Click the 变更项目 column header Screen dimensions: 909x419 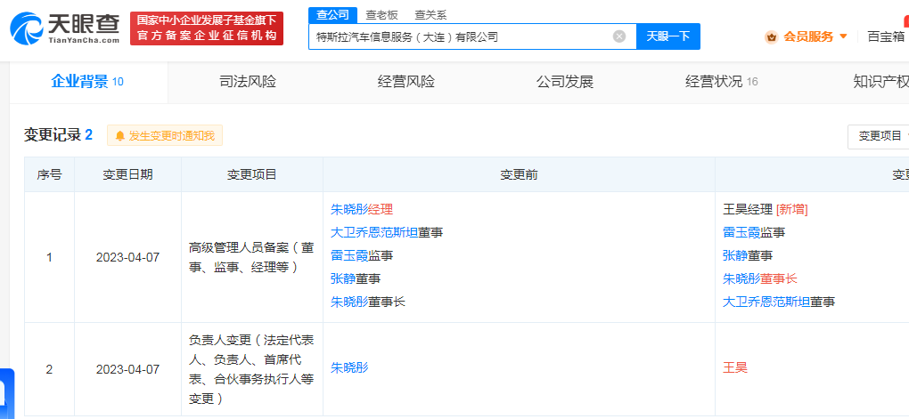[x=251, y=174]
